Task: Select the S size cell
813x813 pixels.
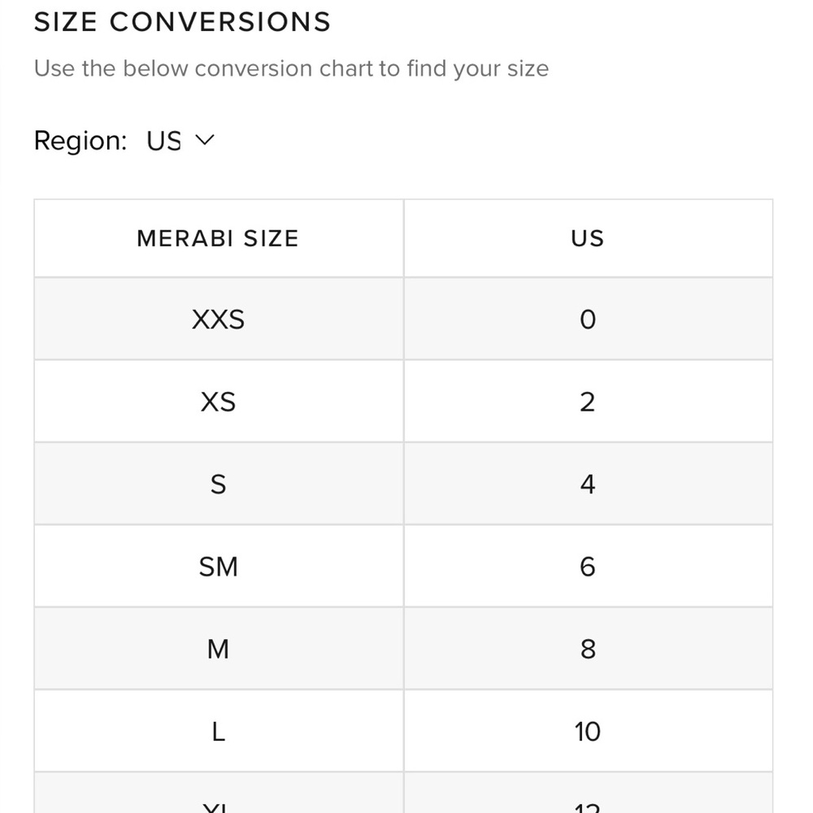Action: coord(218,484)
